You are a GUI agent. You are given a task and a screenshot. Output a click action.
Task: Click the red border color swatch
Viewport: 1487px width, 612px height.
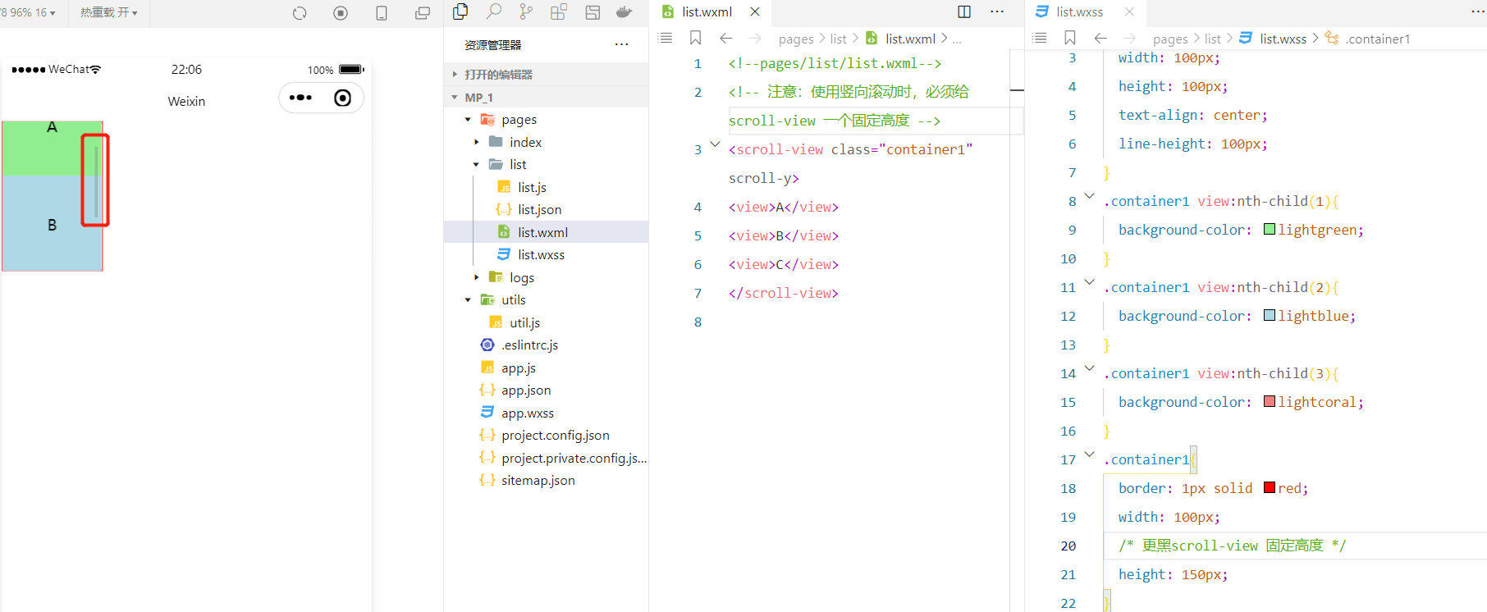1270,488
